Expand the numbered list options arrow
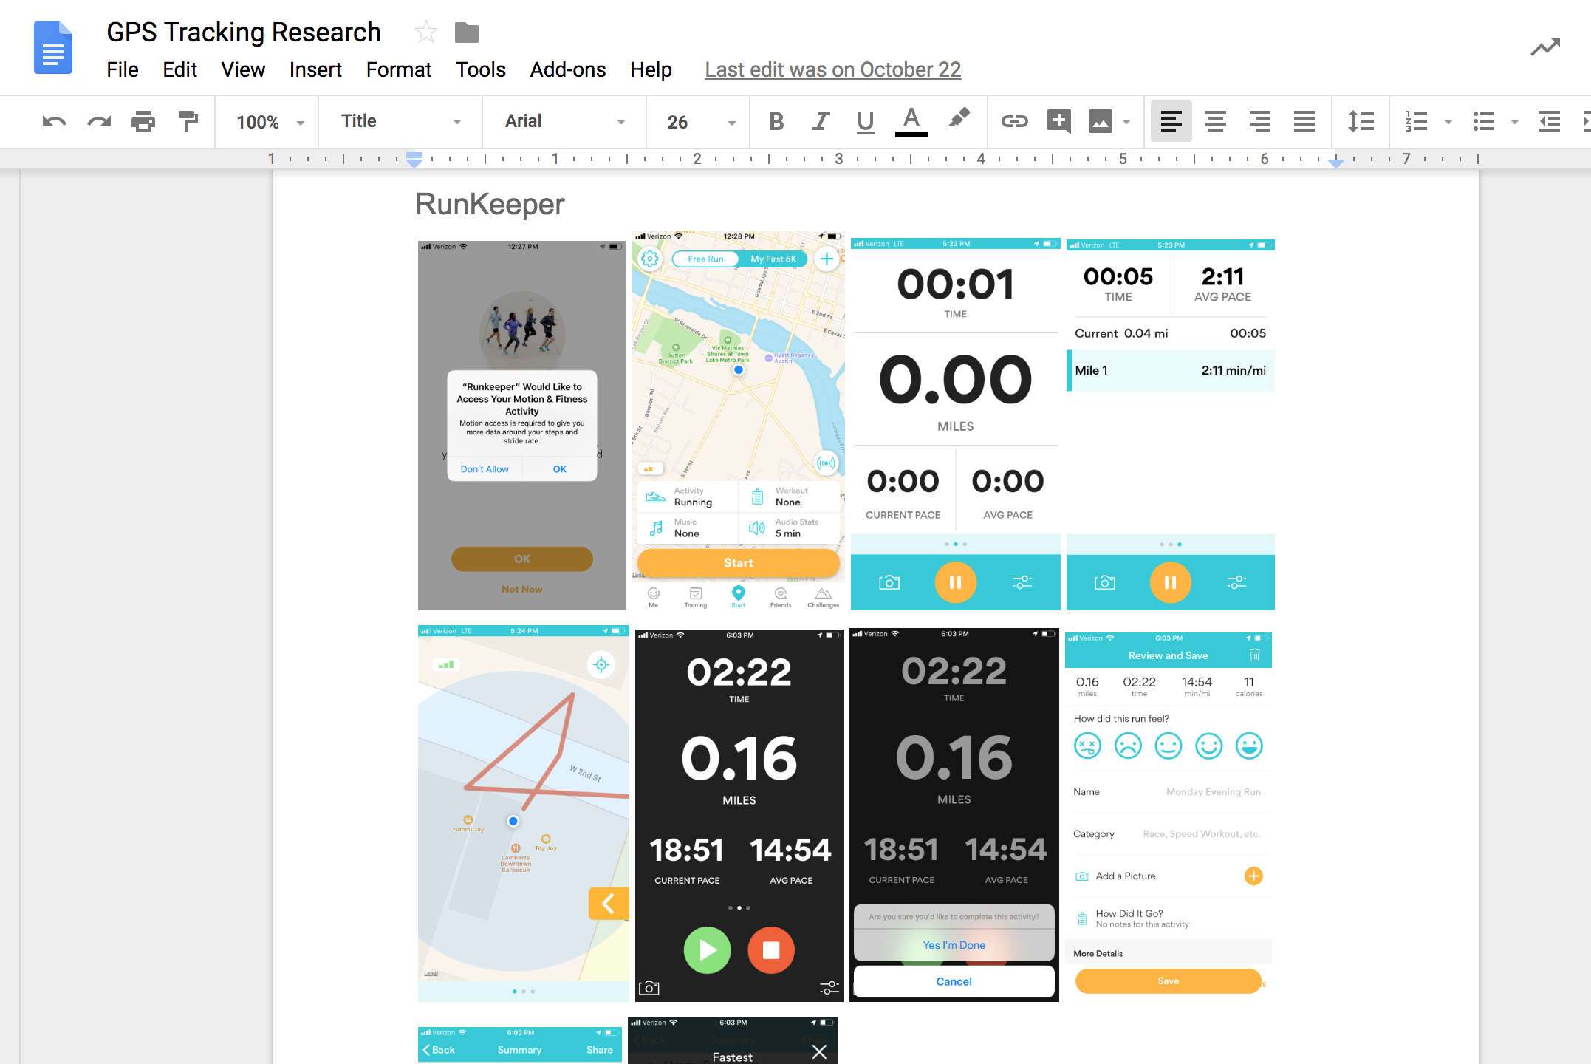The width and height of the screenshot is (1591, 1064). [1448, 122]
